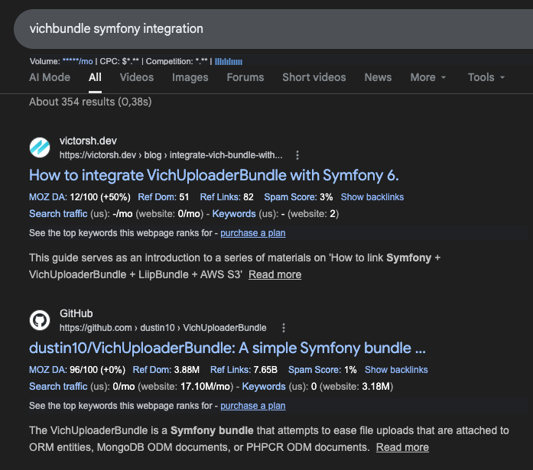Click 'purchase a plan' under victorsh.dev result
This screenshot has height=470, width=533.
253,233
